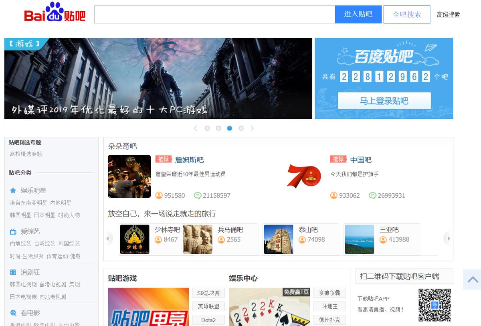Open 台湾综艺 subcategory
481x326 pixels.
coord(44,244)
